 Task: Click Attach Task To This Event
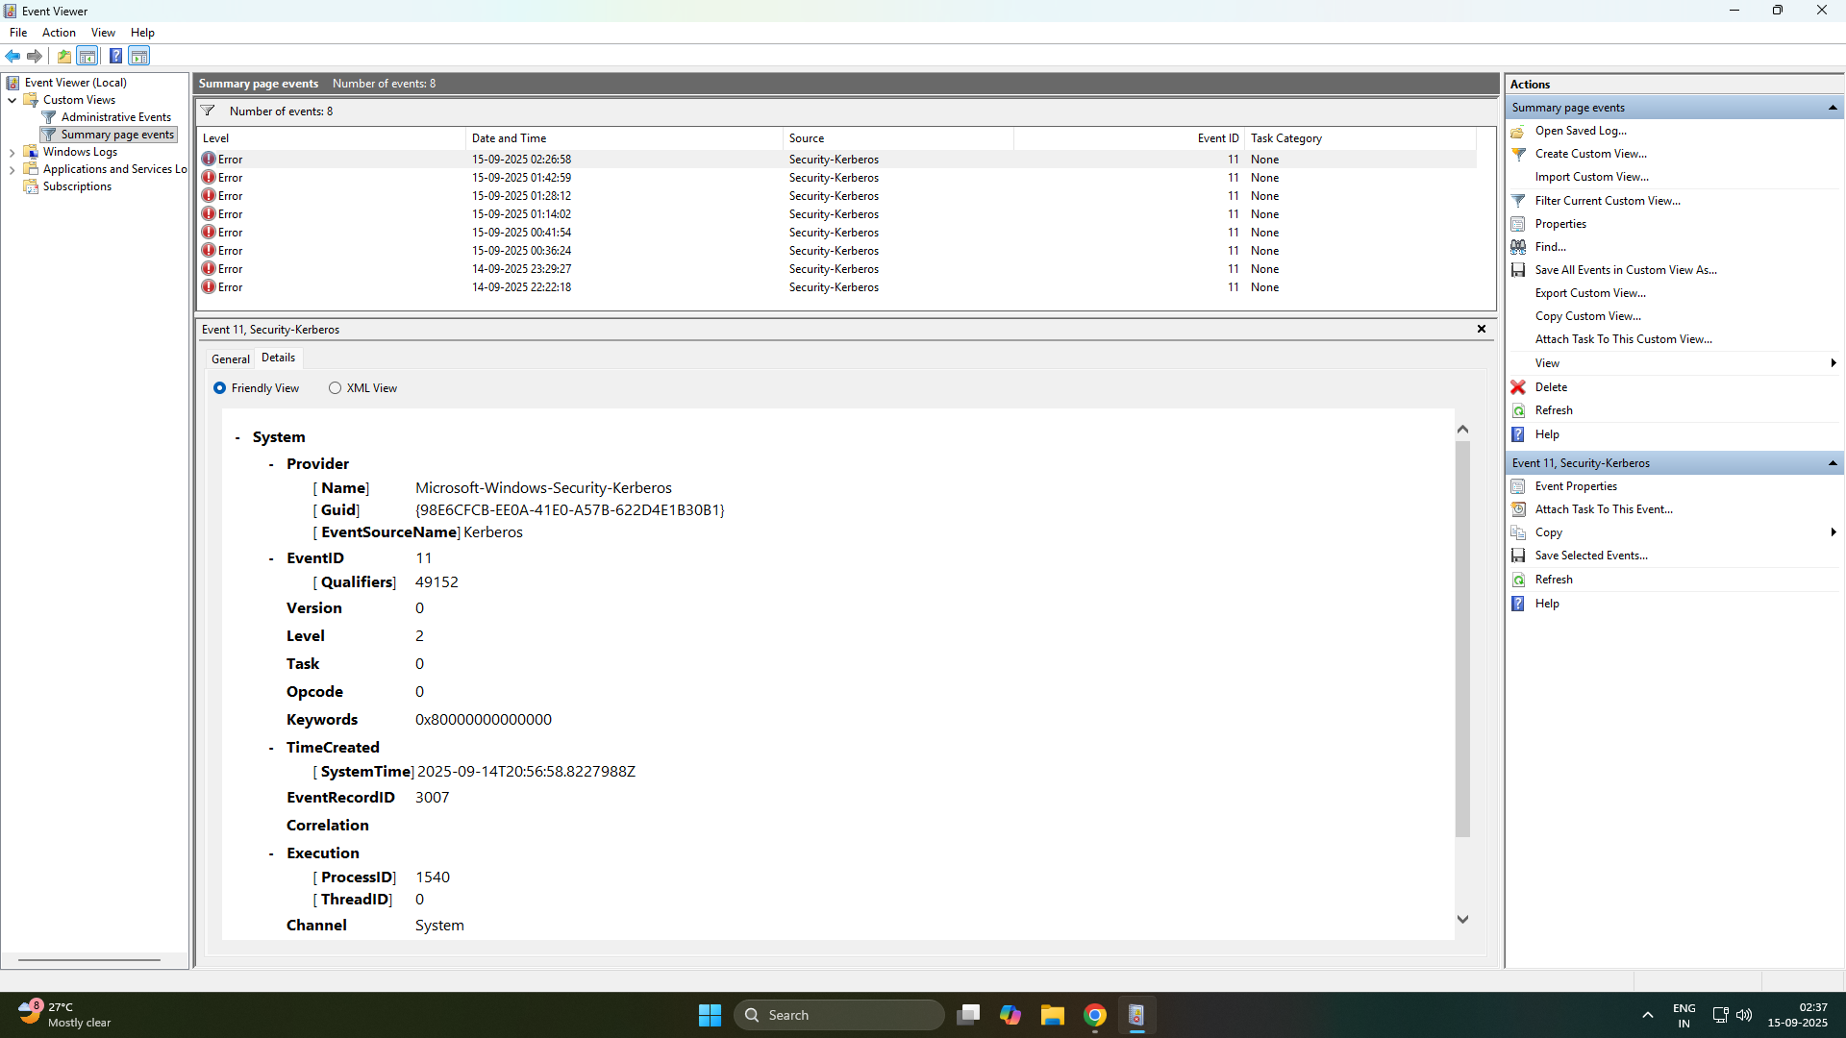[1602, 509]
